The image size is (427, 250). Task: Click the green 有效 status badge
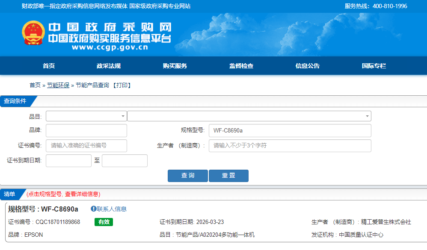tap(104, 222)
